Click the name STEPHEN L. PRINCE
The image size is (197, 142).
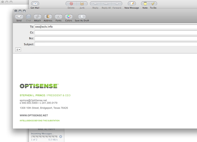(32, 95)
